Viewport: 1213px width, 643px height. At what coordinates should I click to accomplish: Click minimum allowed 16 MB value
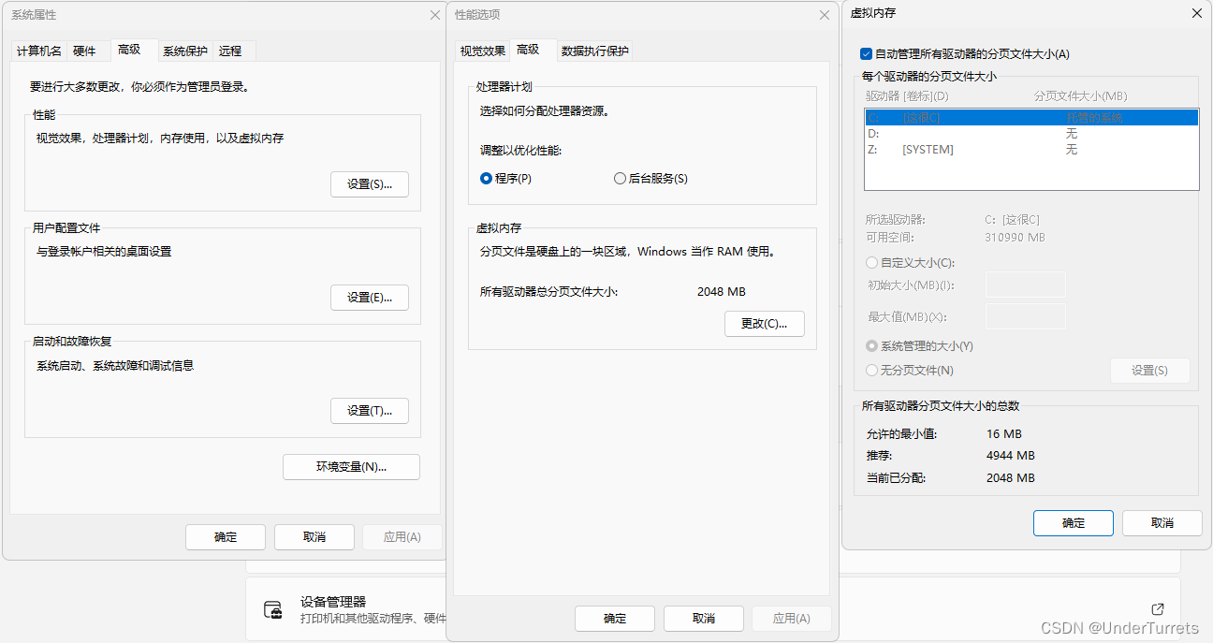pos(1004,434)
